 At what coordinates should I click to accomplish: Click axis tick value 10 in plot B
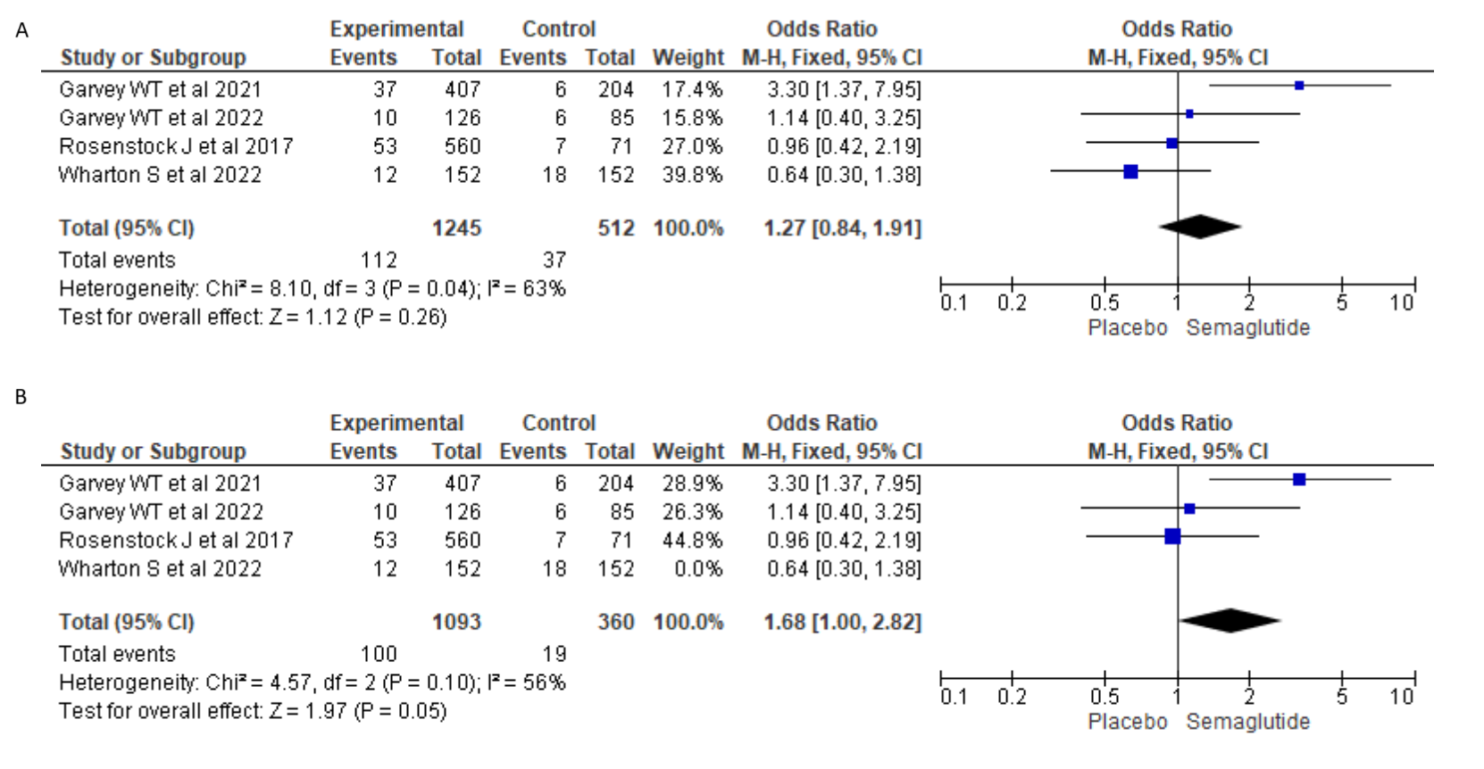pyautogui.click(x=1401, y=698)
